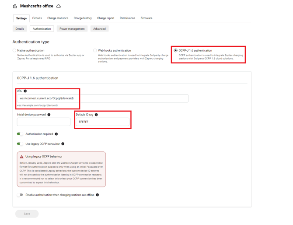Click info icon beside Default ID tag
Image resolution: width=293 pixels, height=225 pixels.
96,115
